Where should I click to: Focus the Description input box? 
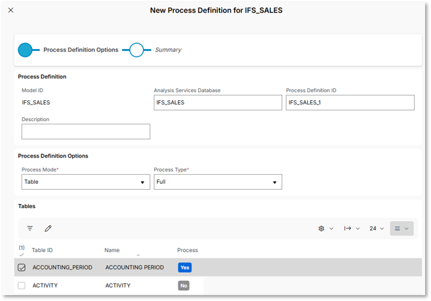point(86,132)
